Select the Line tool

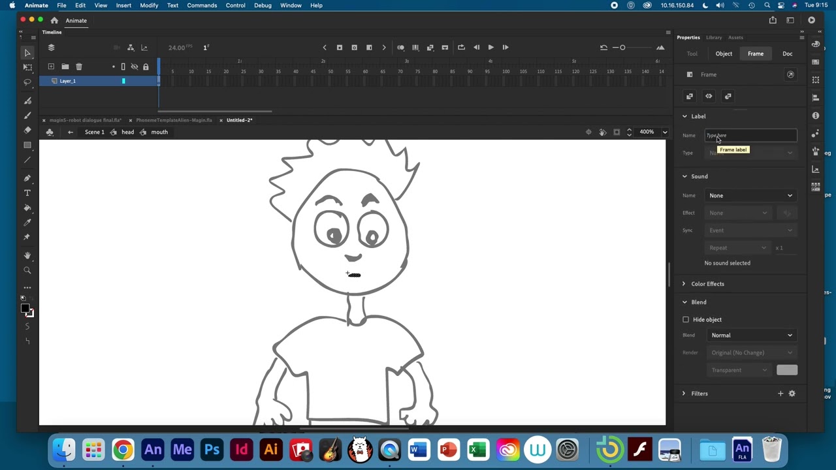pos(27,160)
